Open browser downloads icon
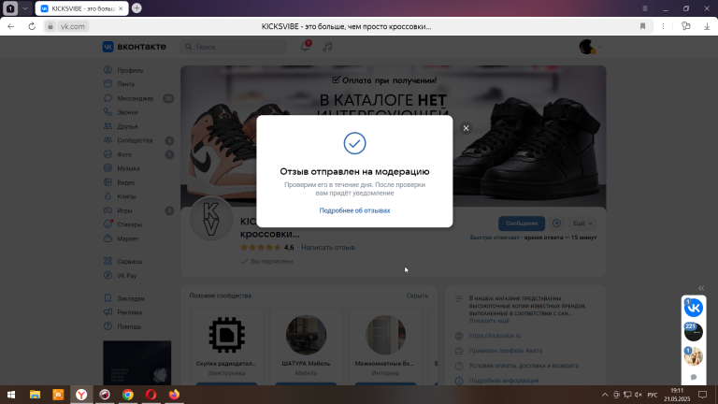Screen dimensions: 718x404 707,26
